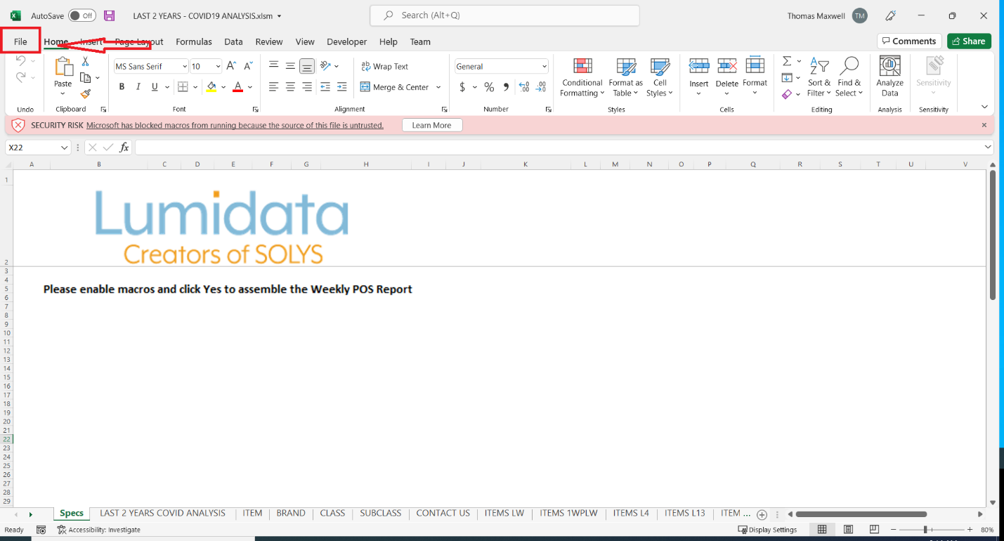Click the Increase Decimal icon

click(x=524, y=87)
